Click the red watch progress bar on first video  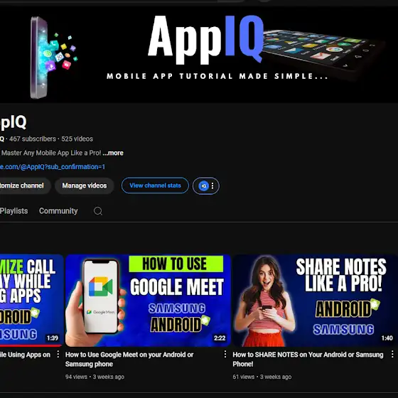pos(31,345)
